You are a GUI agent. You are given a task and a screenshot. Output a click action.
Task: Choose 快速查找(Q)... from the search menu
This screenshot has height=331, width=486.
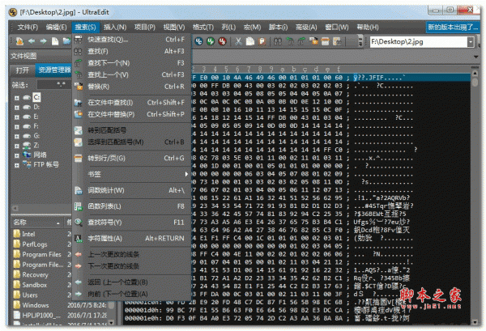(x=132, y=40)
